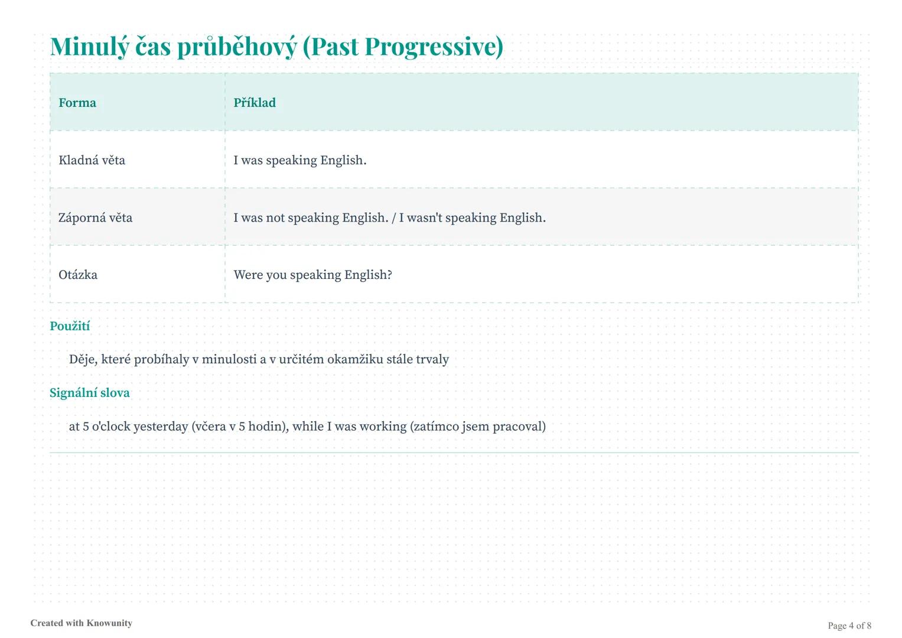Screen dimensions: 902x638
Task: Click the translation "(včera v 5 hodin)"
Action: [240, 427]
